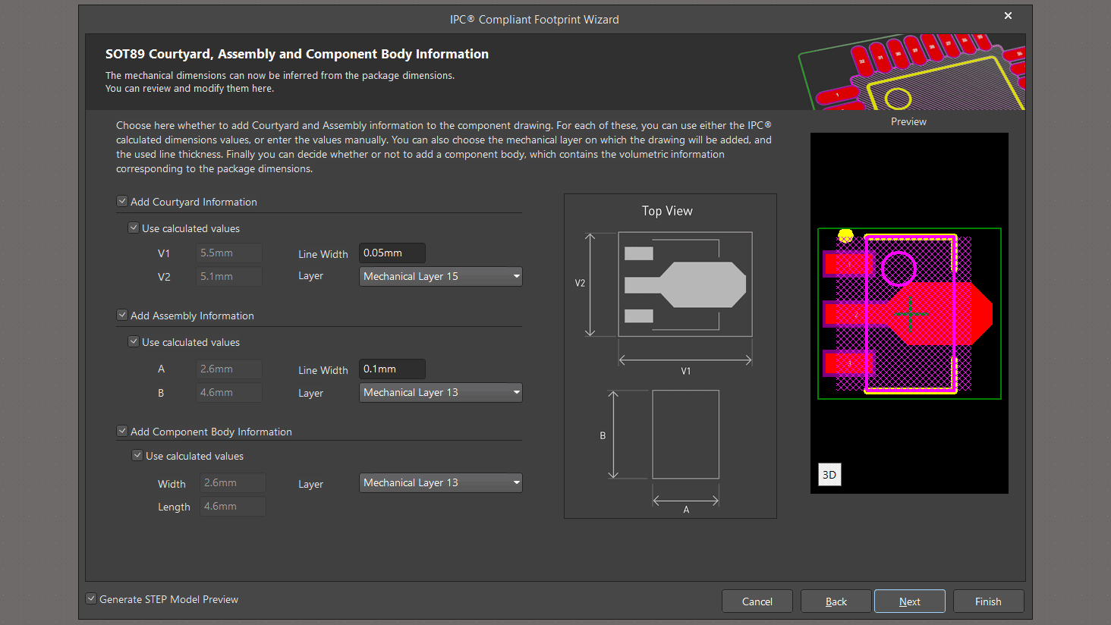This screenshot has width=1111, height=625.
Task: Click the Next button
Action: [909, 601]
